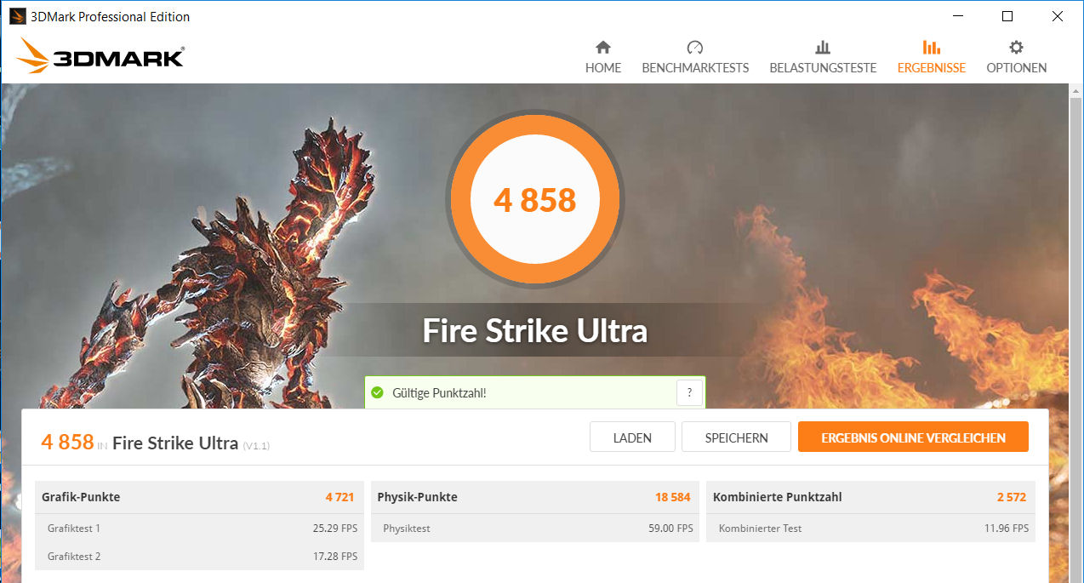
Task: Click the 4 721 graphics score value
Action: [339, 497]
